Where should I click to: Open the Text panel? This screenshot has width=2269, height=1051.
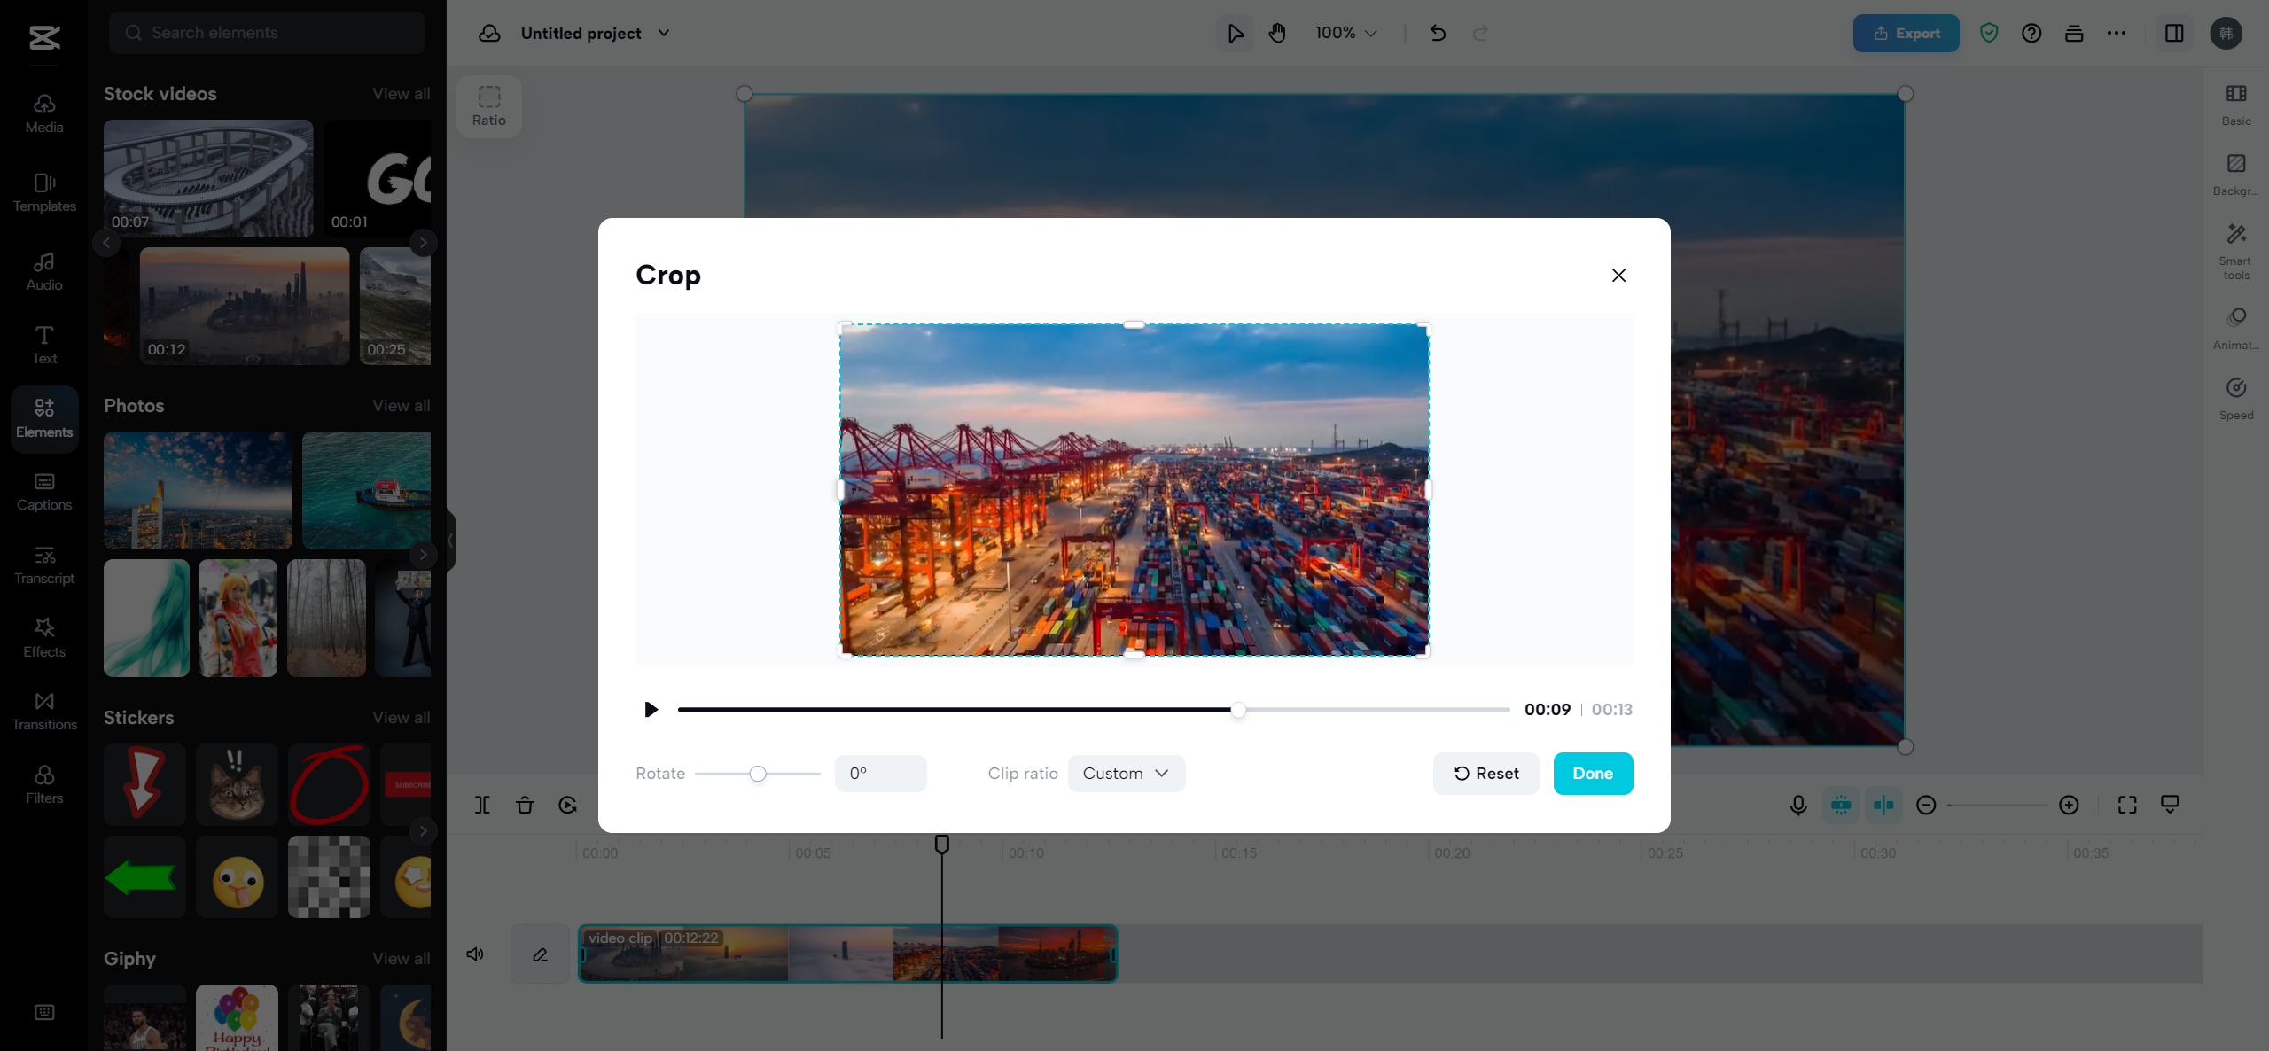click(x=43, y=344)
